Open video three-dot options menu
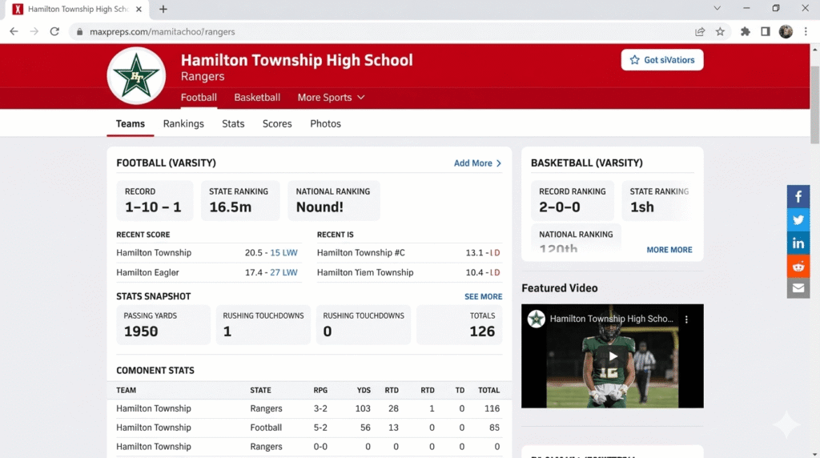The width and height of the screenshot is (820, 458). [x=686, y=319]
